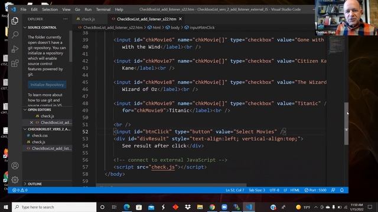Screen dimensions: 378x212
Task: Click the Port : 5500 Live Server indicator
Action: pos(315,190)
